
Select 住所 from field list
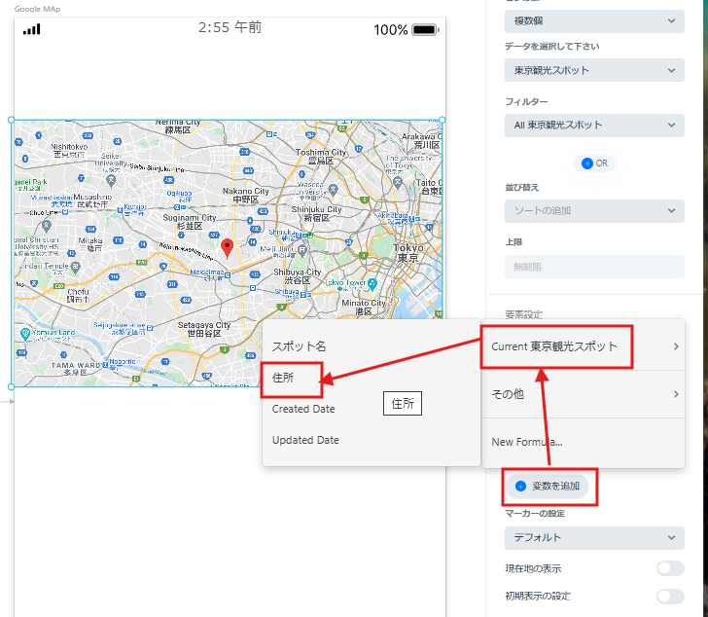point(283,378)
